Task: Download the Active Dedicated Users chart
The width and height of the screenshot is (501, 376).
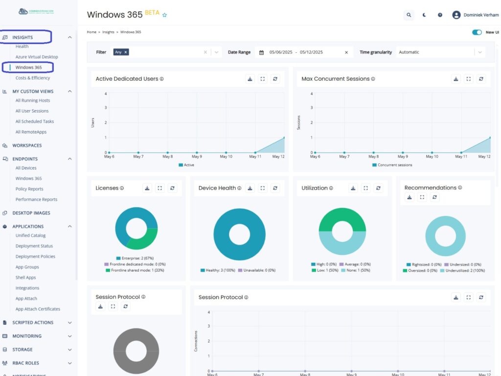Action: [250, 79]
